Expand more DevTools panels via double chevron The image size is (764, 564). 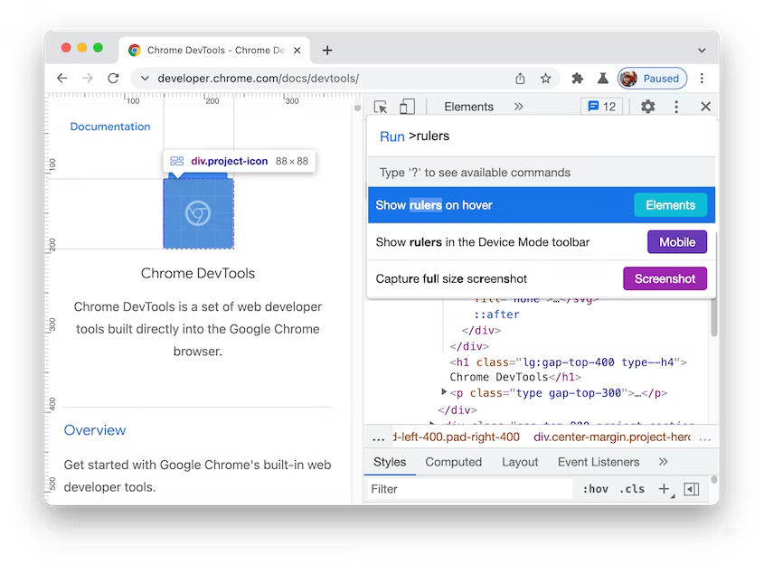coord(518,107)
